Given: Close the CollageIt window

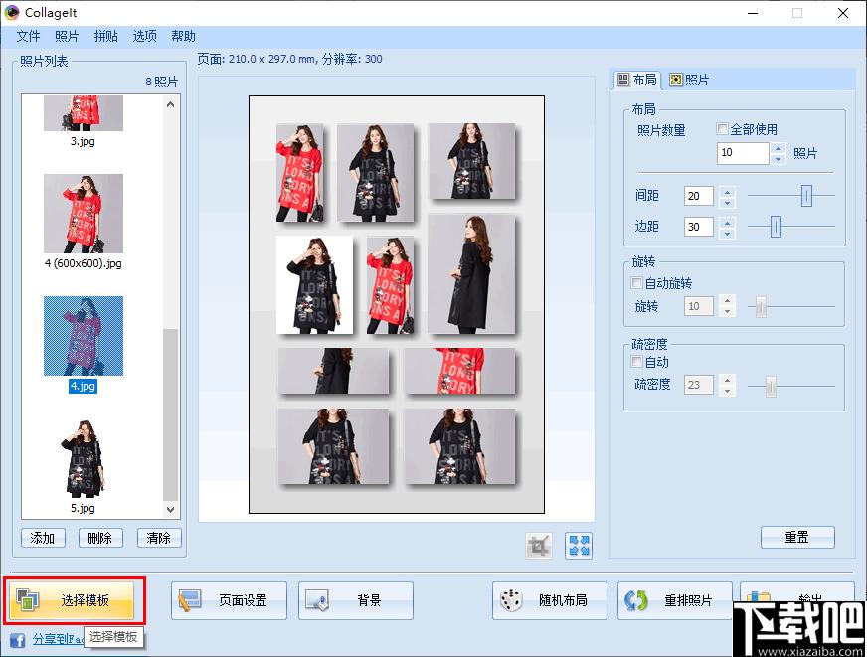Looking at the screenshot, I should [x=843, y=13].
